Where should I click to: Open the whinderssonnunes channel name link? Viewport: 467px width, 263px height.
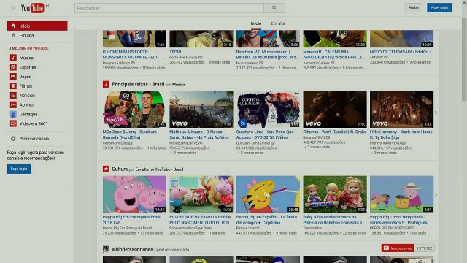click(132, 249)
